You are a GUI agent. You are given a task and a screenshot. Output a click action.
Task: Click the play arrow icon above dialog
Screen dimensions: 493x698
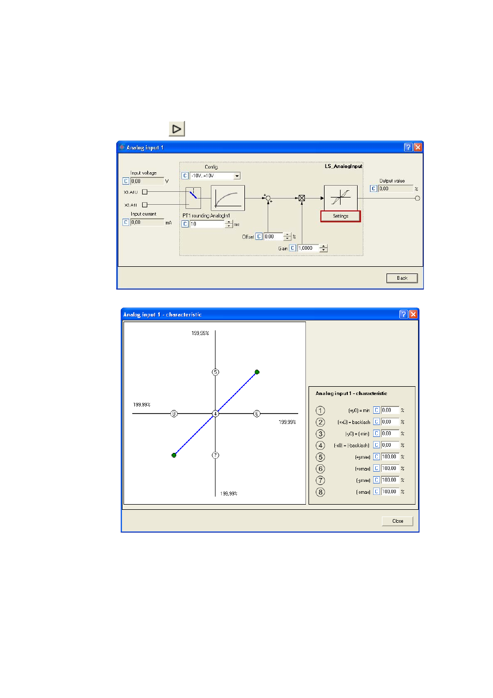click(177, 129)
